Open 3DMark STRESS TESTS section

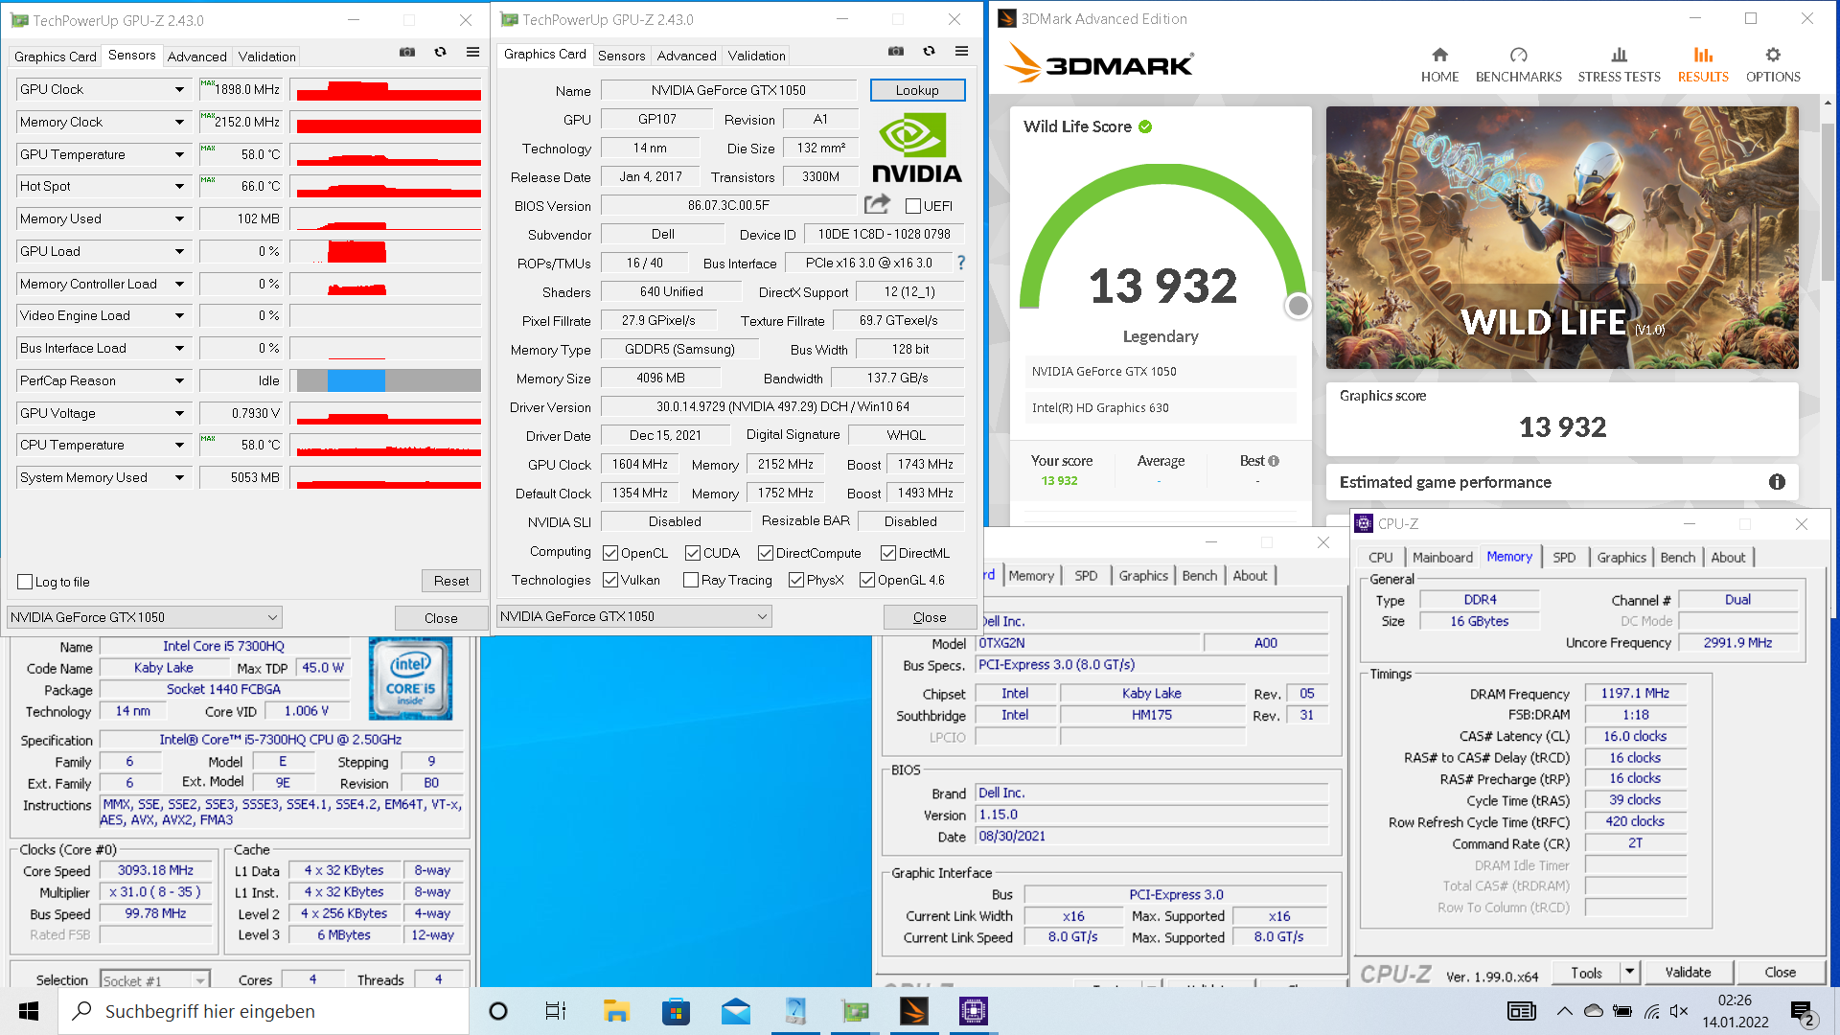pyautogui.click(x=1619, y=65)
